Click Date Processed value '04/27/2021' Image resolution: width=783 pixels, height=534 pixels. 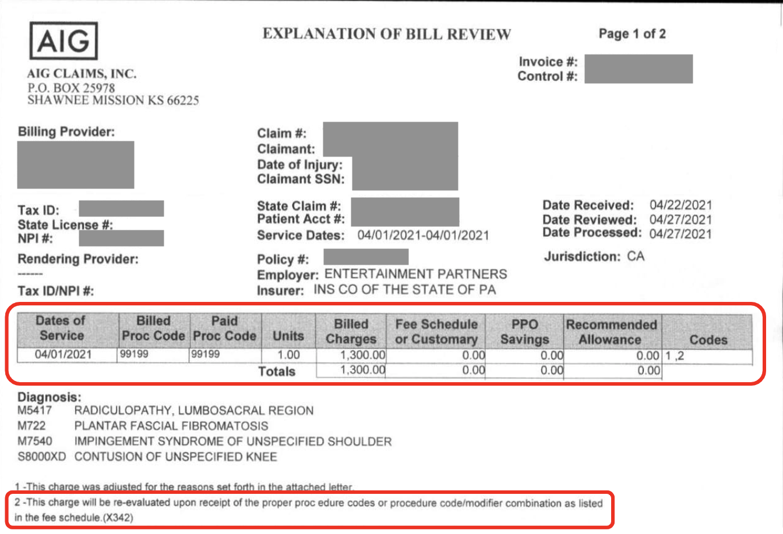pos(681,233)
